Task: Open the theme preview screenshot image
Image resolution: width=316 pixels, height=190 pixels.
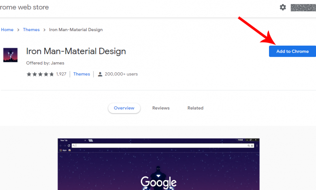Action: coord(158,164)
